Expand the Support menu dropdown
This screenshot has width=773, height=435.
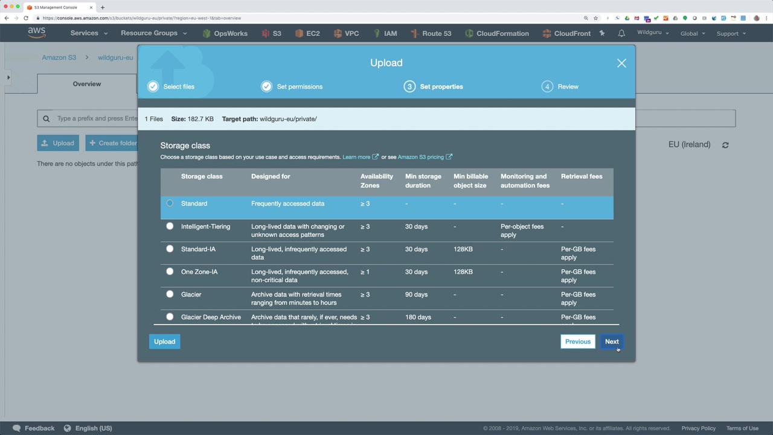pyautogui.click(x=731, y=33)
